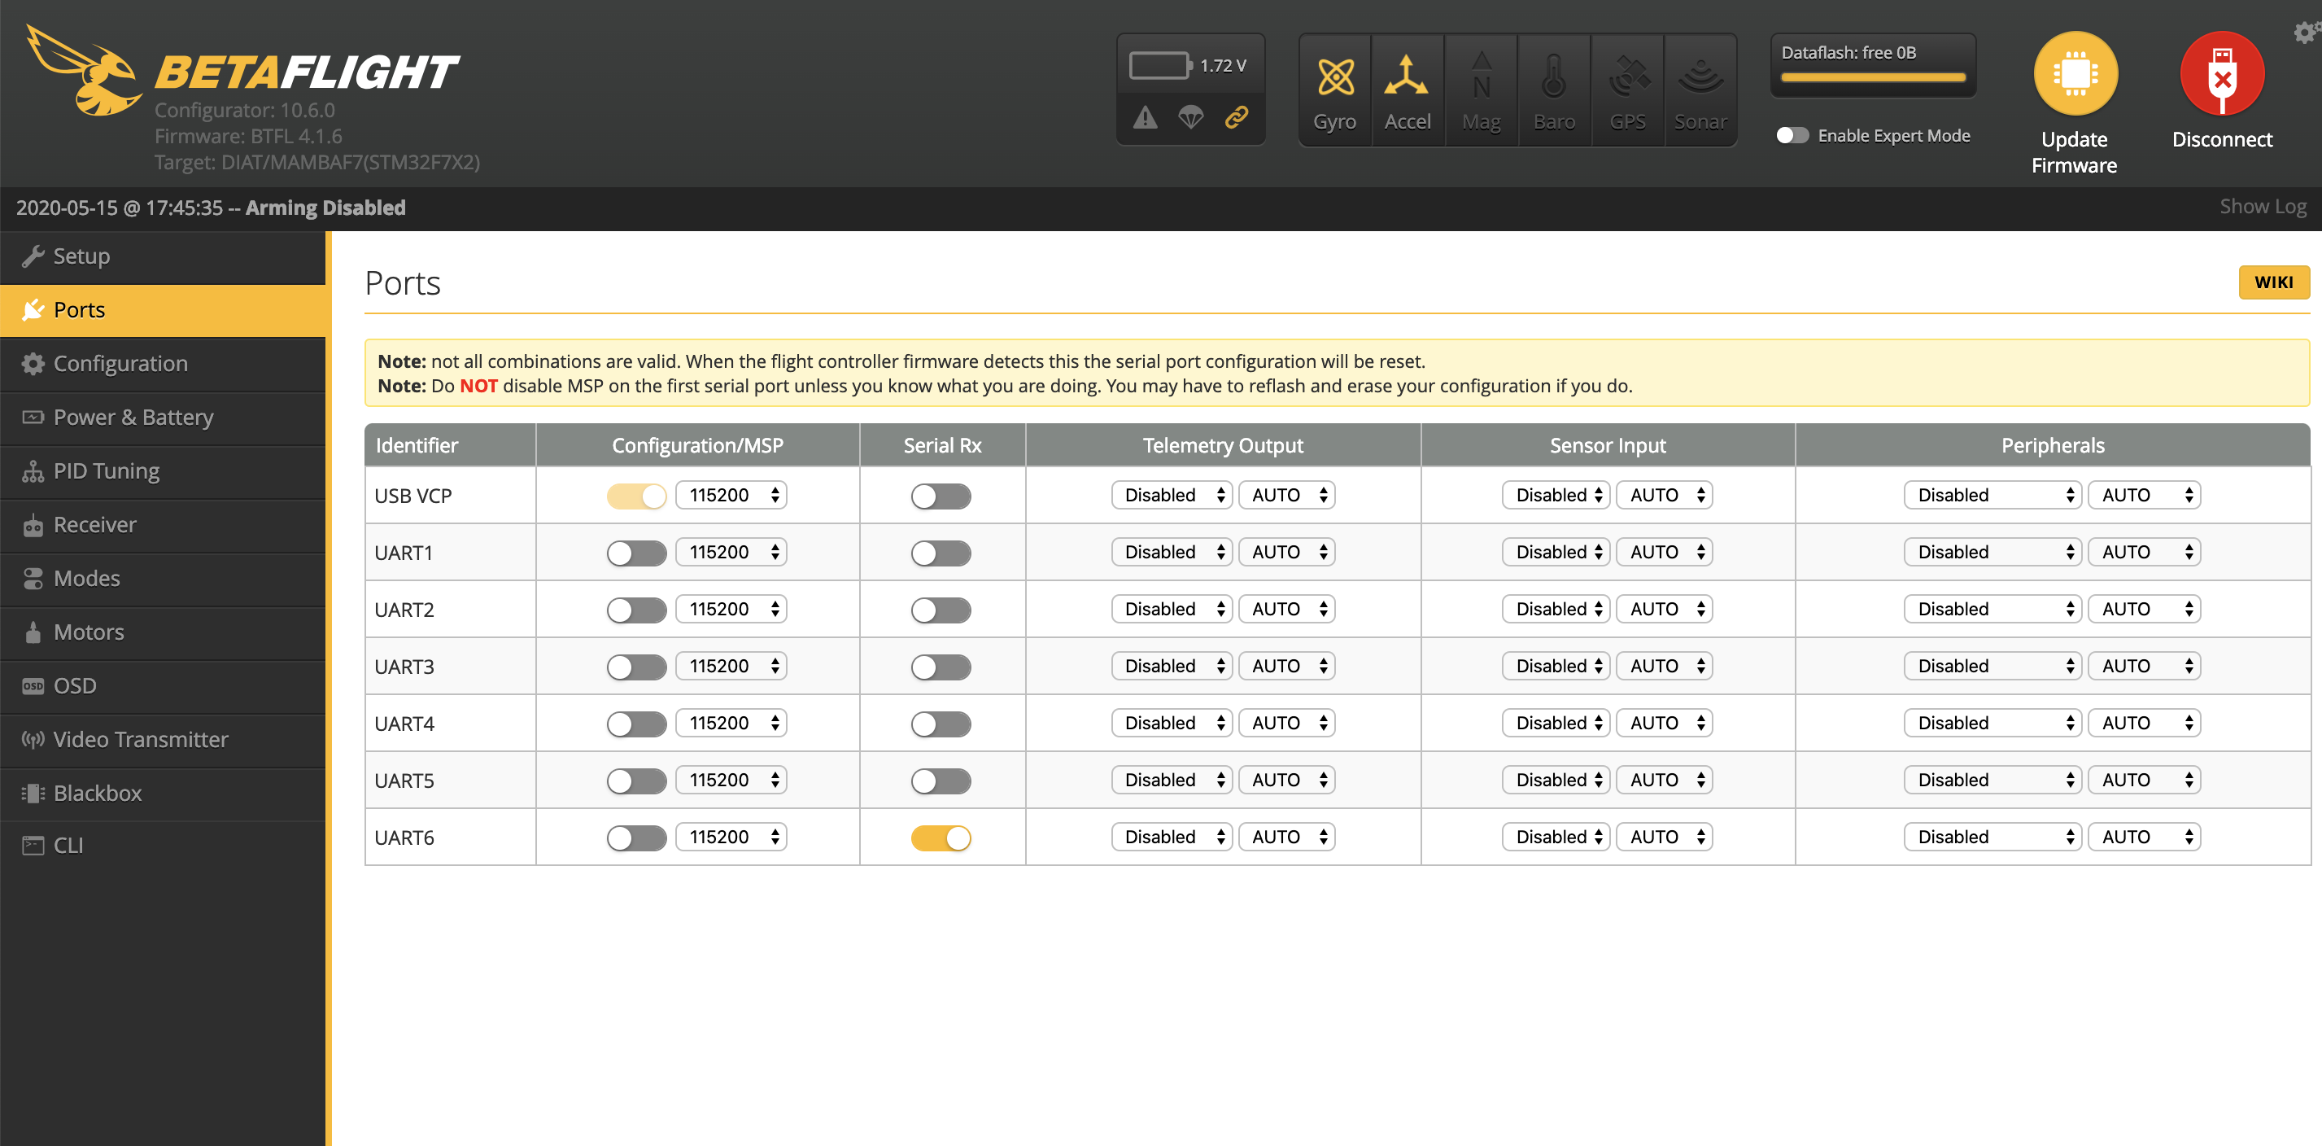
Task: Enable Serial Rx on UART1
Action: coord(941,553)
